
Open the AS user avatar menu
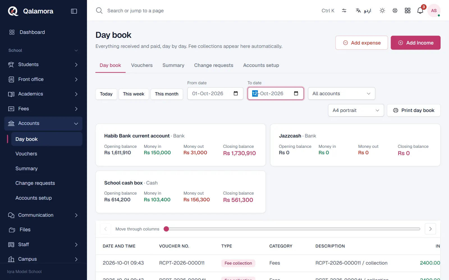tap(434, 11)
